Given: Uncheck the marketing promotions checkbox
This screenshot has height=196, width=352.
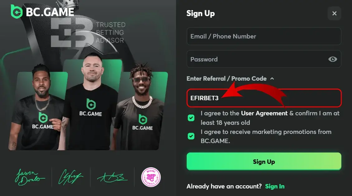Looking at the screenshot, I should [x=191, y=136].
